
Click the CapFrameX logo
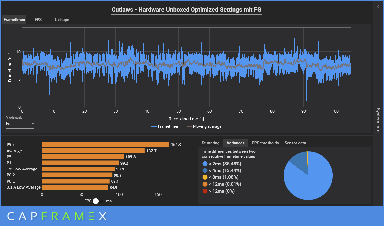coord(57,216)
